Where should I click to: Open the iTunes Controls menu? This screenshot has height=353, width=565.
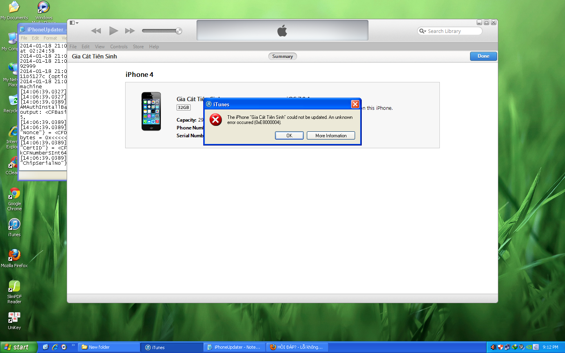(119, 46)
